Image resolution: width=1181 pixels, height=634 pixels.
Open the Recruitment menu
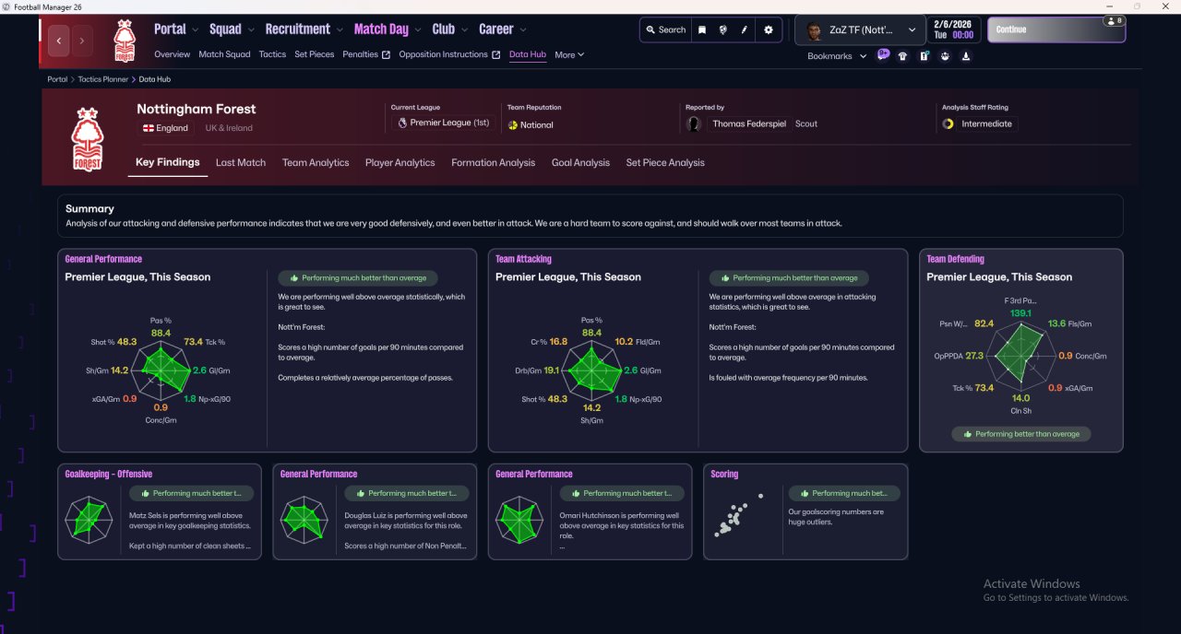[x=304, y=29]
